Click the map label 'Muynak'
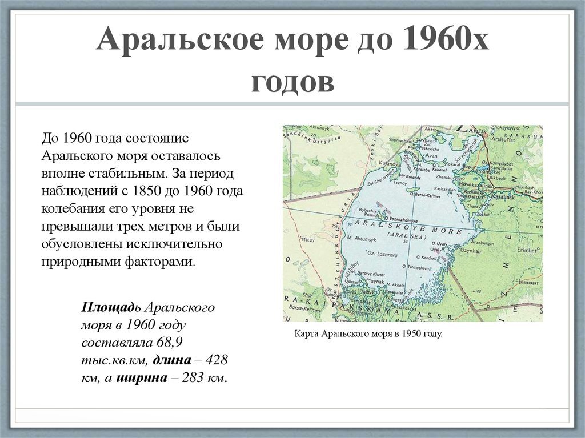The image size is (585, 438). 375,280
